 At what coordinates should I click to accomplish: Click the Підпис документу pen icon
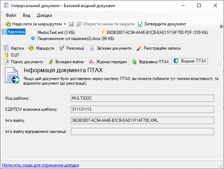point(6,61)
